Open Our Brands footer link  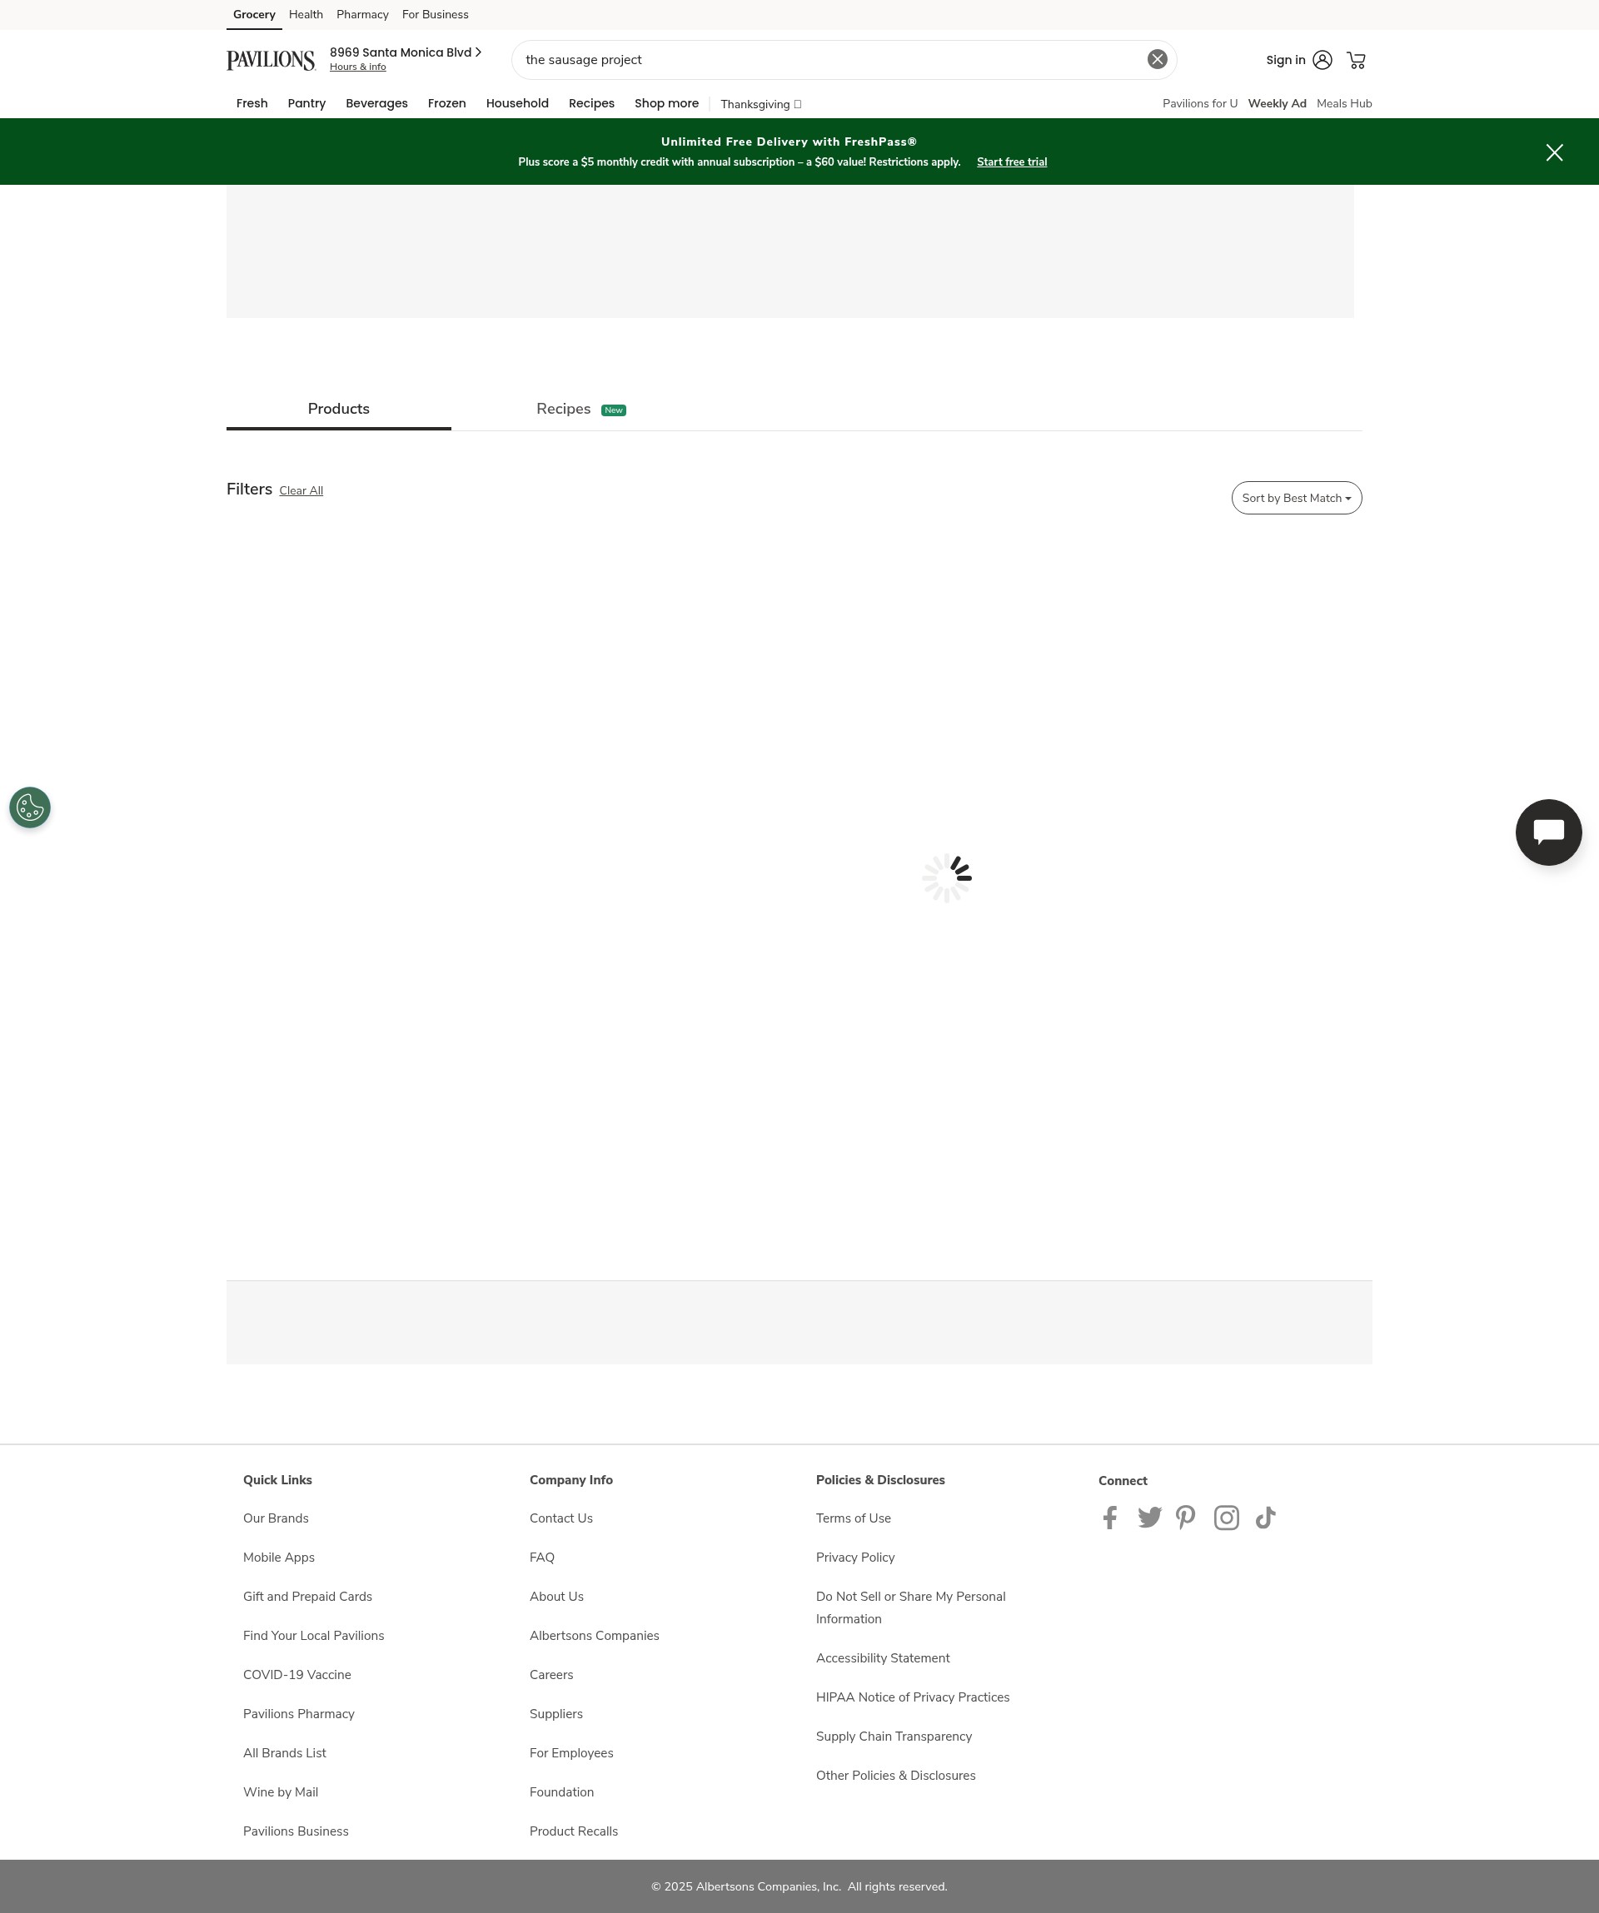(275, 1518)
